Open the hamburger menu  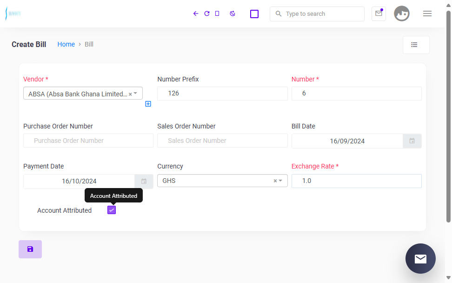tap(427, 13)
